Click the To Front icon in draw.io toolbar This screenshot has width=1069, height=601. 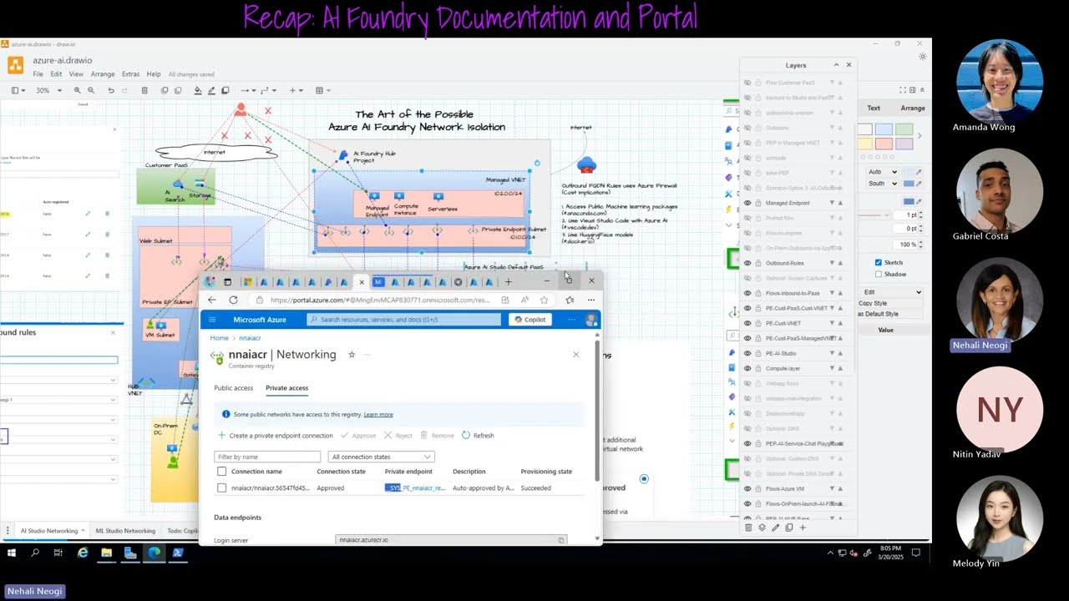coord(165,90)
